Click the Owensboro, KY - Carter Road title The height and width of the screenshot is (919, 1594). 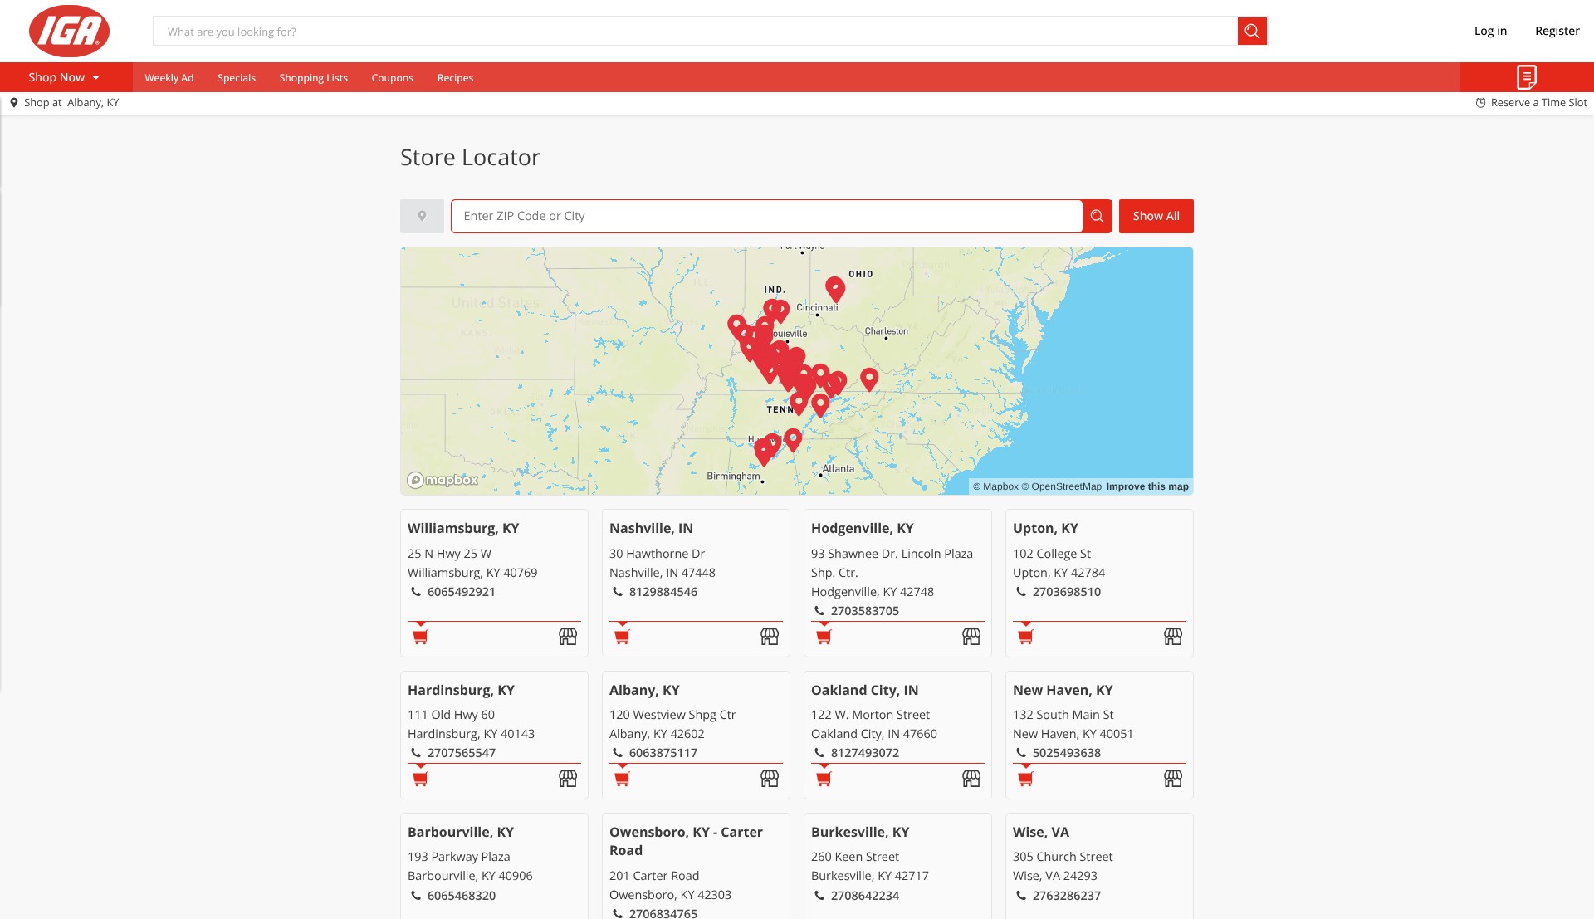click(x=686, y=841)
